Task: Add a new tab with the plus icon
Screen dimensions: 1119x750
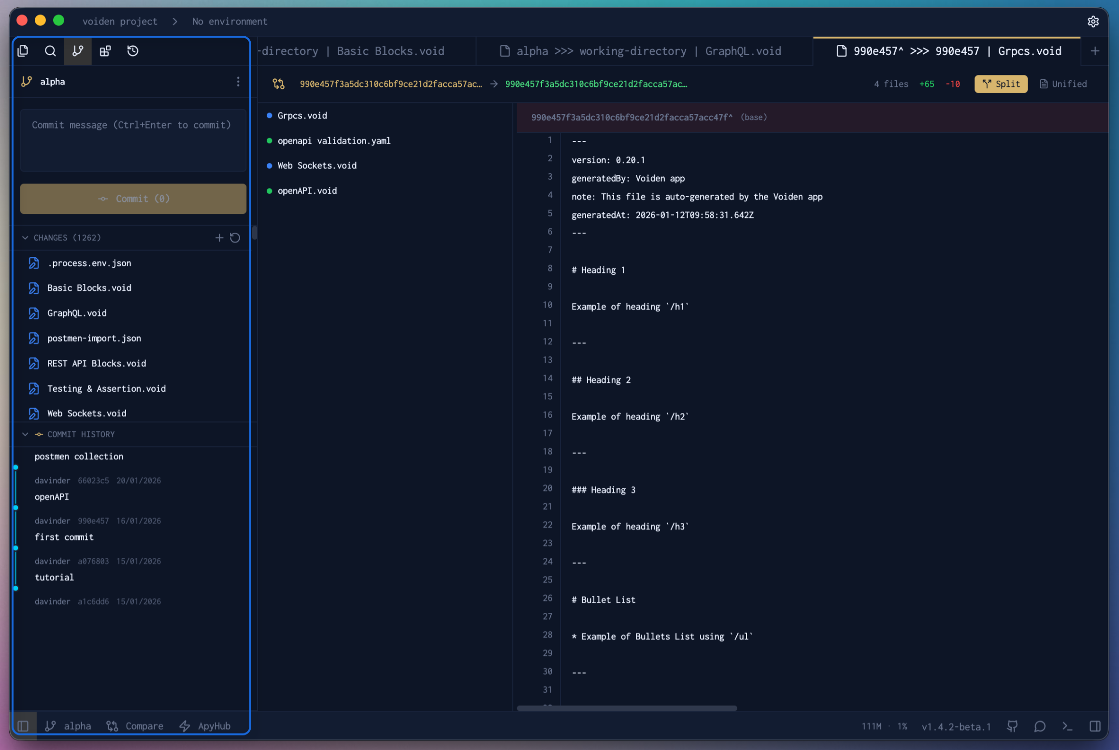Action: tap(1095, 51)
